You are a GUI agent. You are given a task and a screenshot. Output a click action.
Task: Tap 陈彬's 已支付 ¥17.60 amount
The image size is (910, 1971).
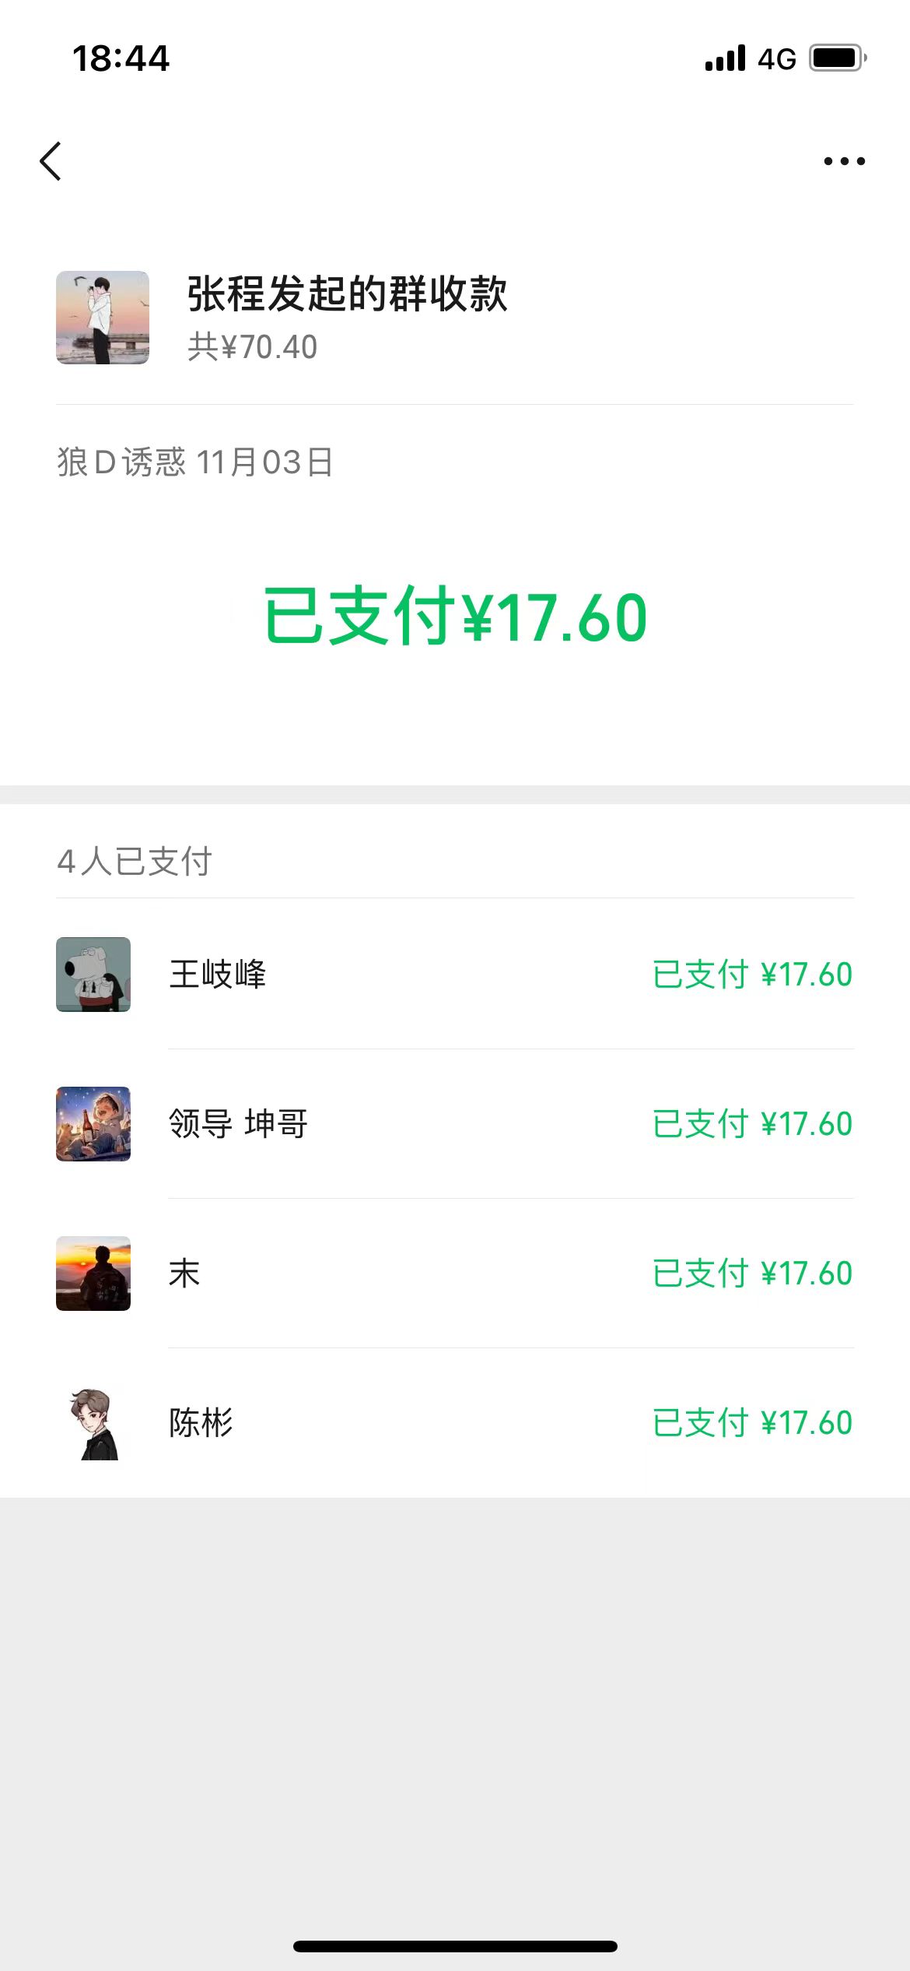(752, 1423)
